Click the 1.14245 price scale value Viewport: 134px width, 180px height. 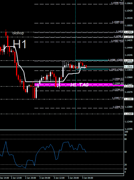pos(129,55)
